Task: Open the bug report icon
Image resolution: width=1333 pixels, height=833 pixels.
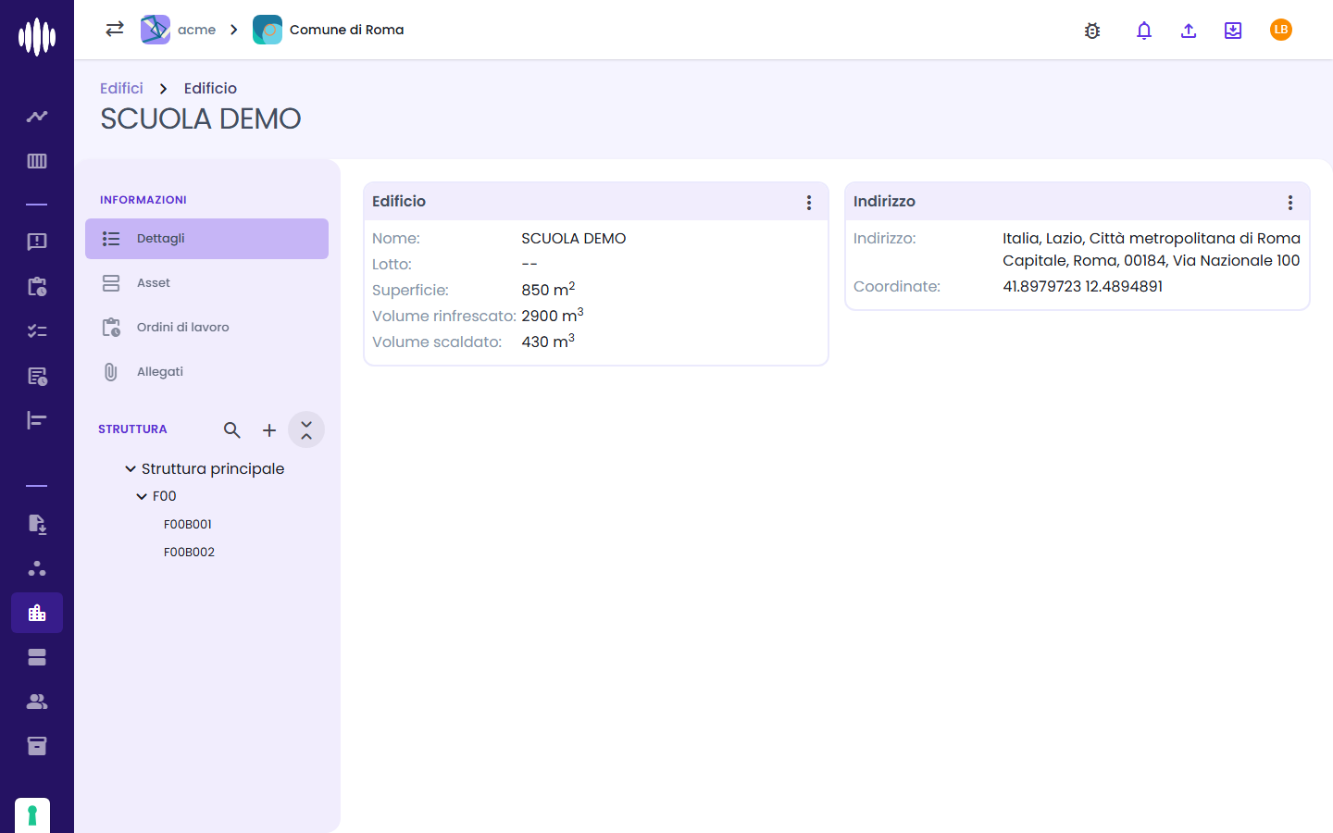Action: (x=1092, y=31)
